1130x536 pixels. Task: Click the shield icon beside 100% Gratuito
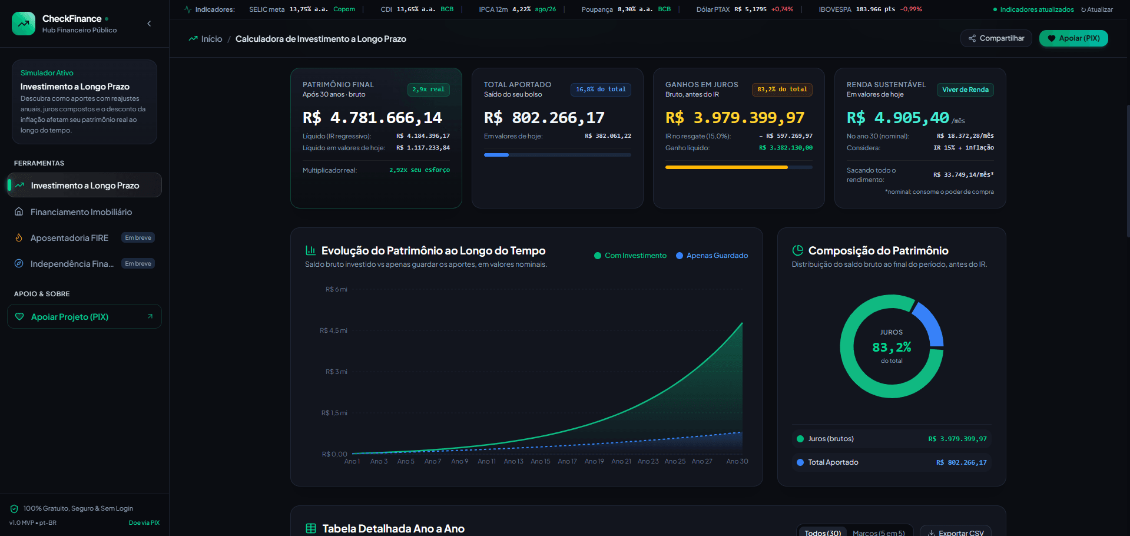tap(14, 508)
